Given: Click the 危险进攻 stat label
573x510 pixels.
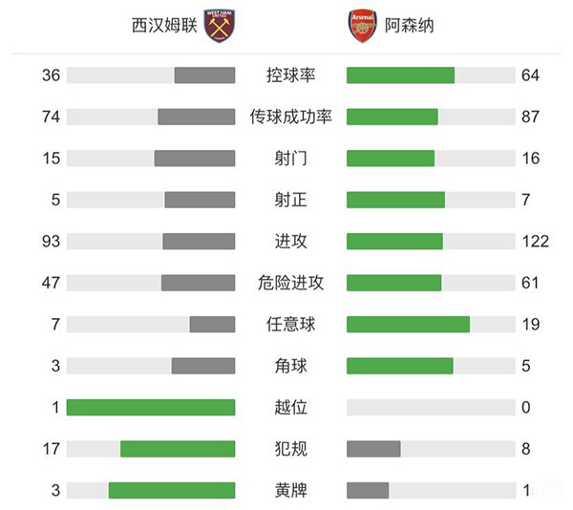Looking at the screenshot, I should click(290, 283).
